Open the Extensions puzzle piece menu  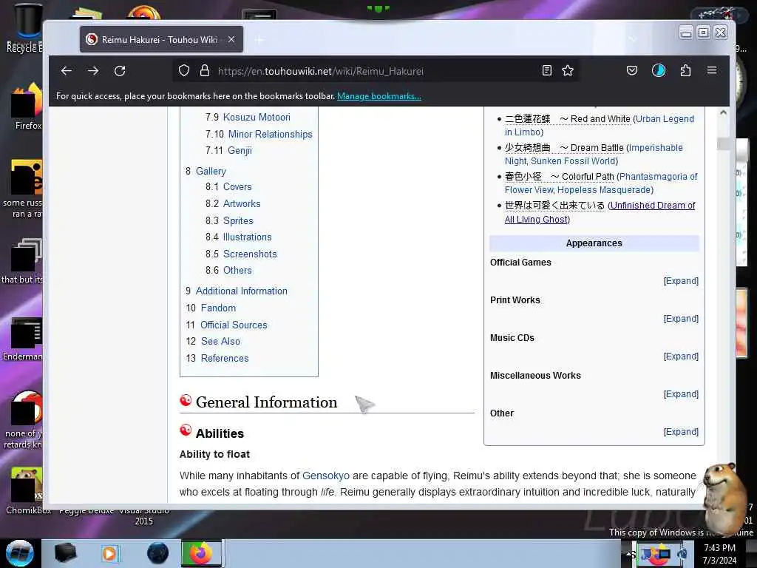click(685, 71)
